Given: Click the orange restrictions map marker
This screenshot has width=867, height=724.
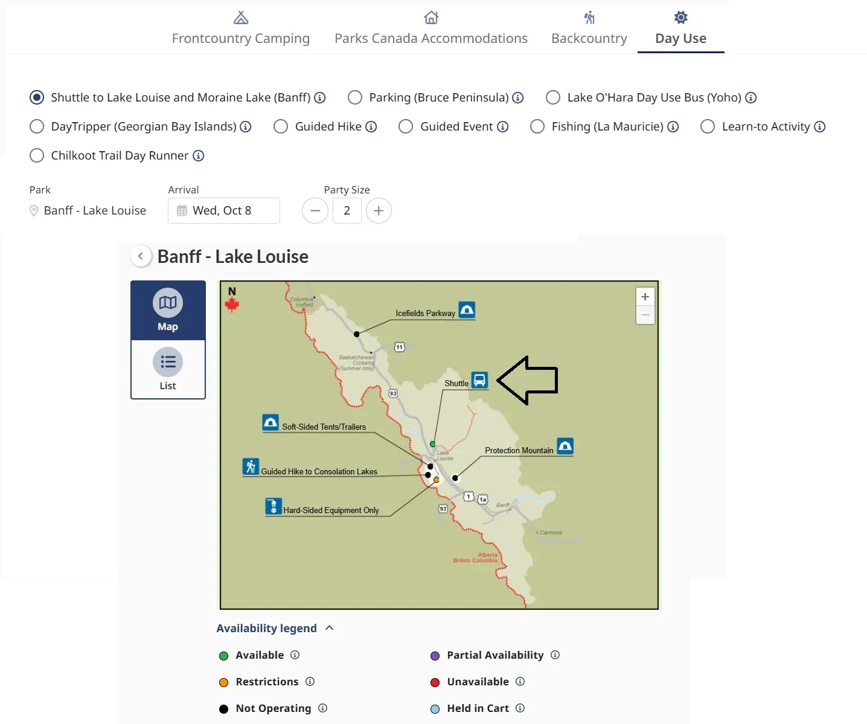Looking at the screenshot, I should click(x=436, y=480).
